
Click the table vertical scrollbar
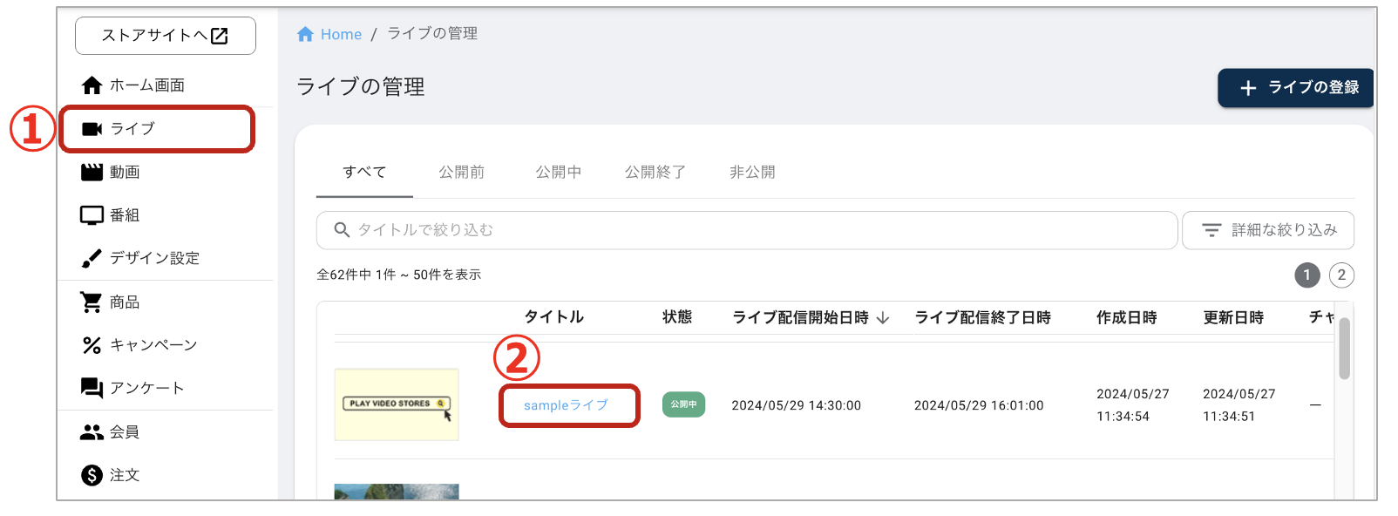click(x=1345, y=349)
